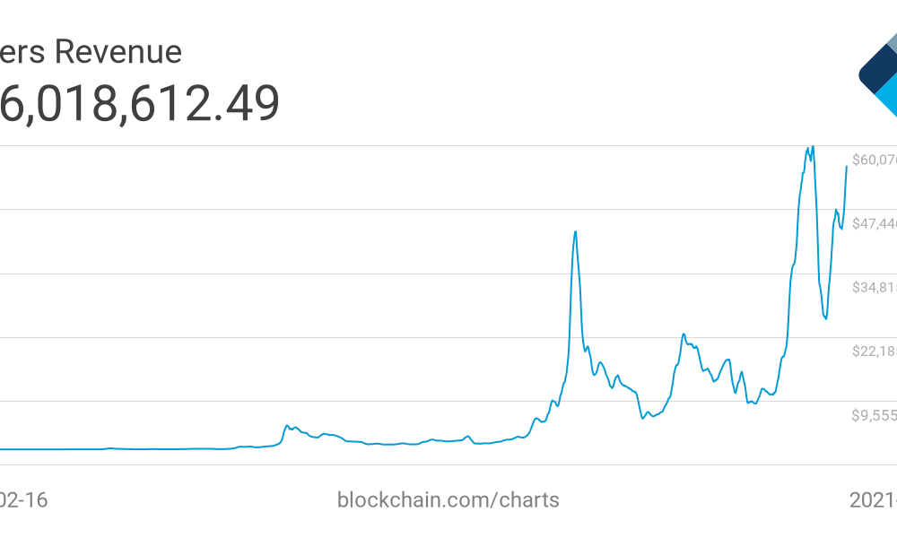897x538 pixels.
Task: Click the 6,018,612.49 revenue value
Action: click(140, 103)
